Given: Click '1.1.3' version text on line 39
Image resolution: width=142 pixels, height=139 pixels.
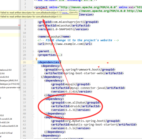Looking at the screenshot, I should 70,110.
